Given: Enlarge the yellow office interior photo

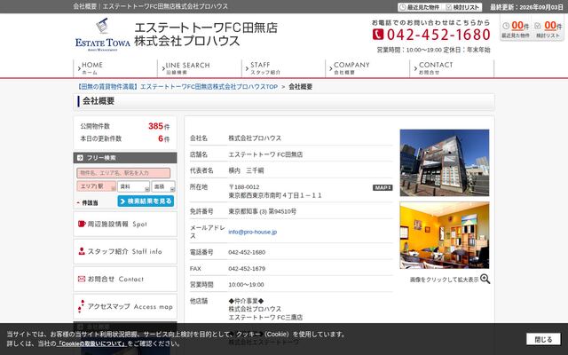Looking at the screenshot, I should [445, 235].
